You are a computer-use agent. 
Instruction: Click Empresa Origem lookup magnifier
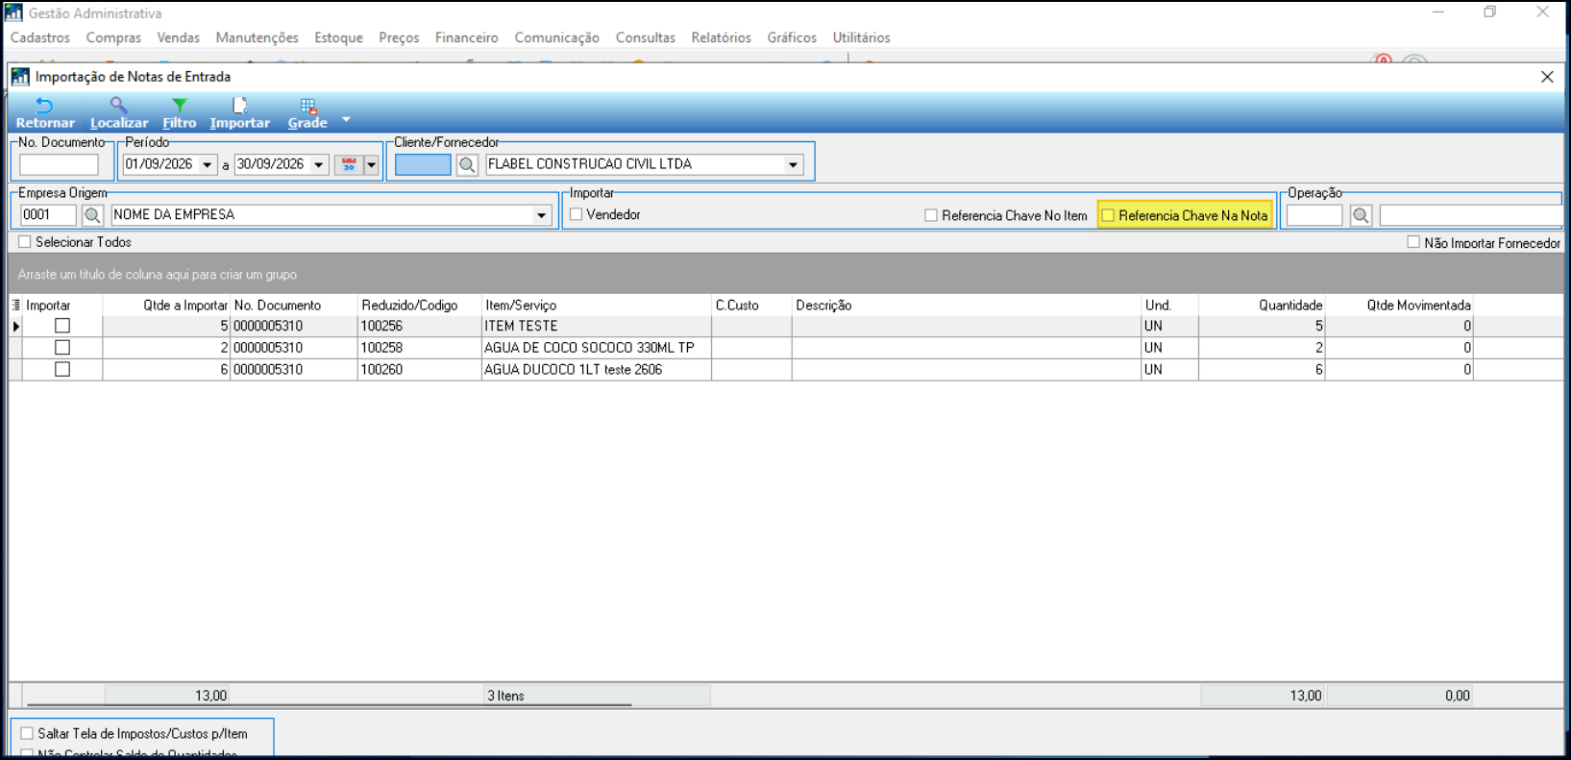pos(92,215)
